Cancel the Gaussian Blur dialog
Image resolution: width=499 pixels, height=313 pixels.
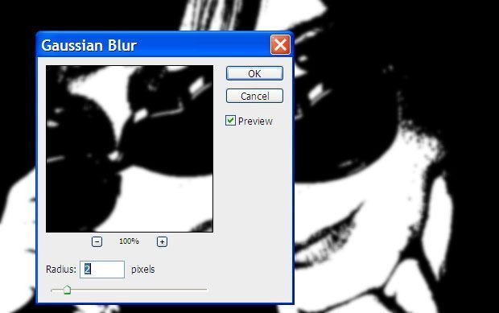pos(254,96)
